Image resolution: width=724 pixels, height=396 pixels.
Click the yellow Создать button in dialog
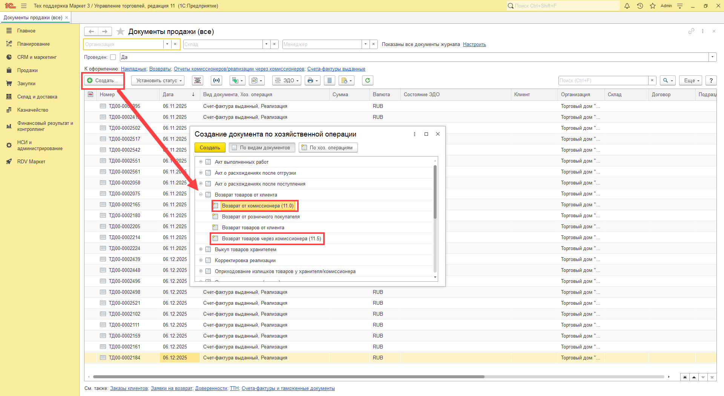click(x=210, y=147)
